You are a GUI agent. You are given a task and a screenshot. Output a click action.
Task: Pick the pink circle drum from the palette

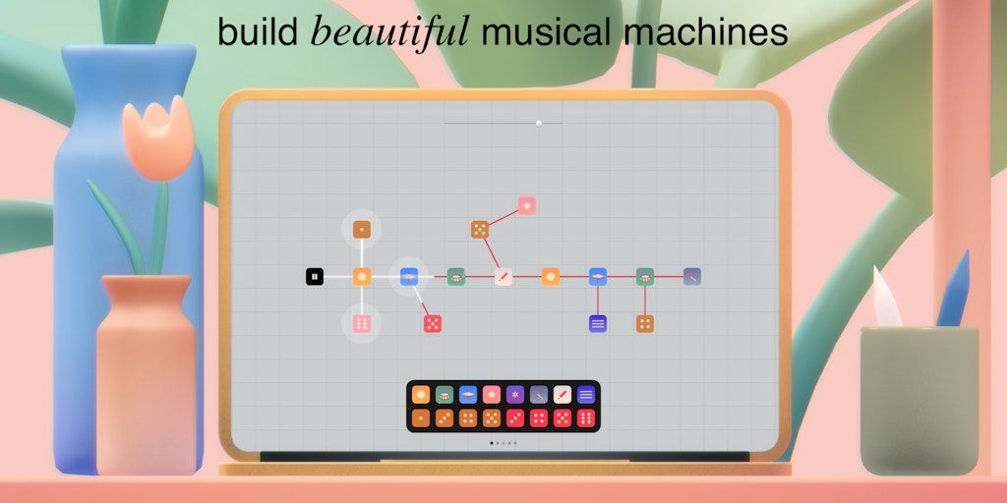click(492, 395)
